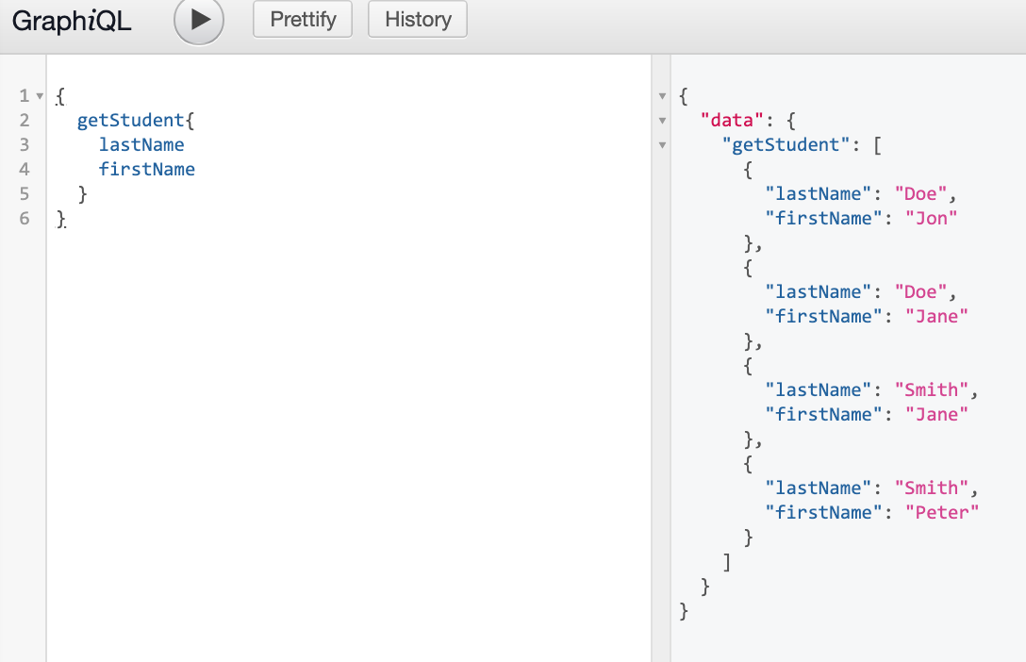Prettify the query
Viewport: 1026px width, 662px height.
click(303, 20)
